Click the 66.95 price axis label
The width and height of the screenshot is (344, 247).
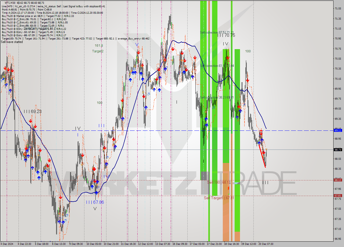point(338,239)
